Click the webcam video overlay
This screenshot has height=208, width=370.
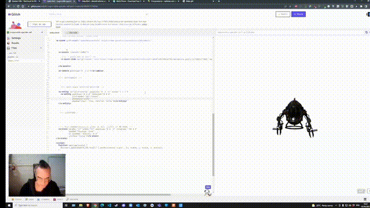point(37,175)
